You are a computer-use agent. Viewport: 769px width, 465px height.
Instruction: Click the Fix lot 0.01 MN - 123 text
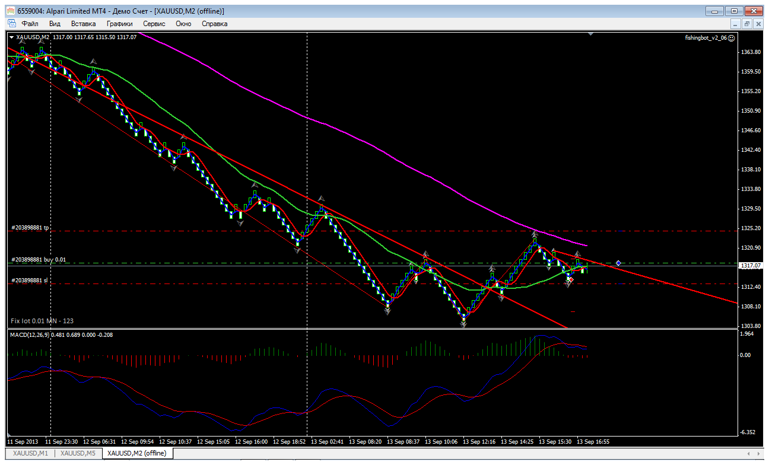[x=42, y=321]
